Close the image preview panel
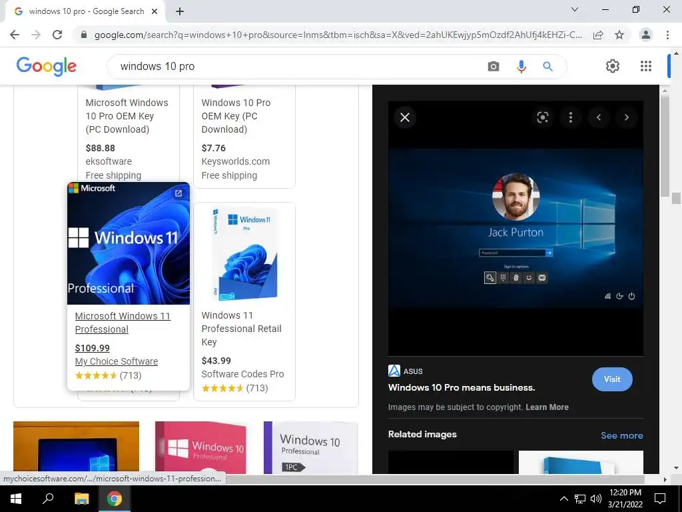Viewport: 682px width, 512px height. (405, 117)
